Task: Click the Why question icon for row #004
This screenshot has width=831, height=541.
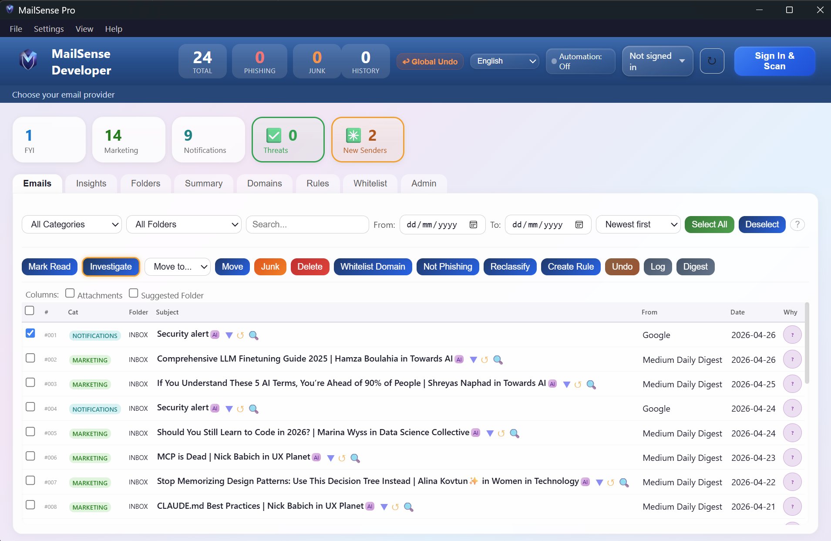Action: 792,409
